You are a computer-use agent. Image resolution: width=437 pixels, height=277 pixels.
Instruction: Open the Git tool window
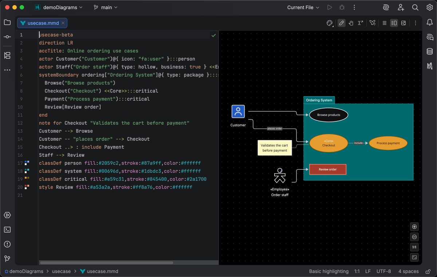click(7, 259)
